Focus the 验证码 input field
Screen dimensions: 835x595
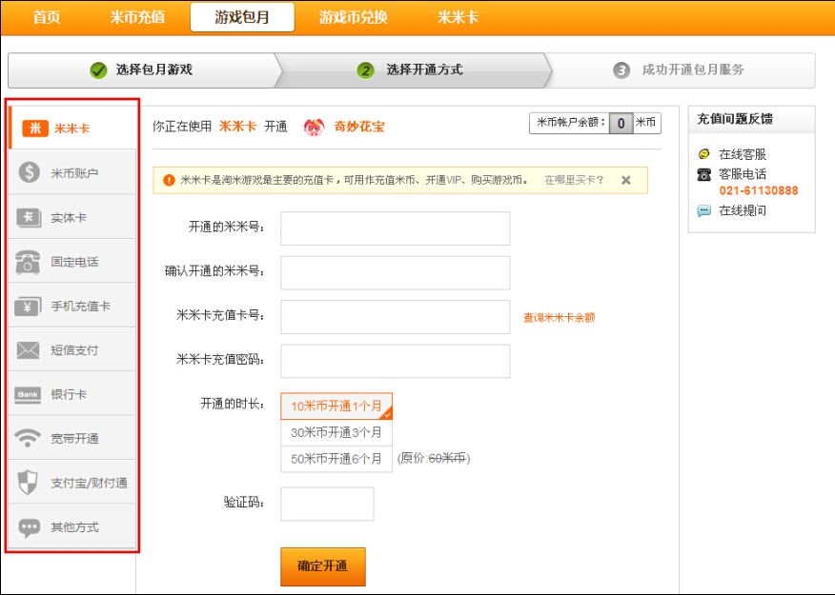click(x=327, y=504)
